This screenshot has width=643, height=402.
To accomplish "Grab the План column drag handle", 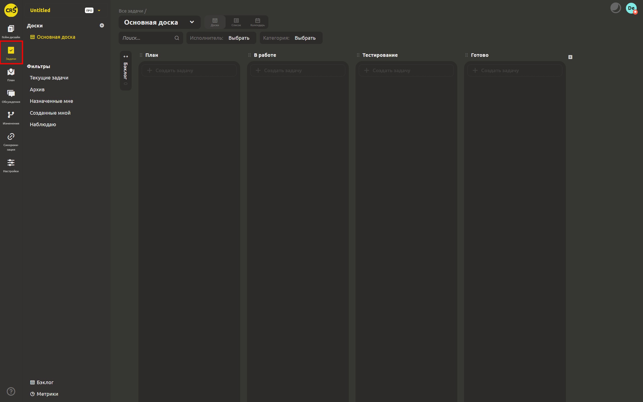I will tap(141, 55).
